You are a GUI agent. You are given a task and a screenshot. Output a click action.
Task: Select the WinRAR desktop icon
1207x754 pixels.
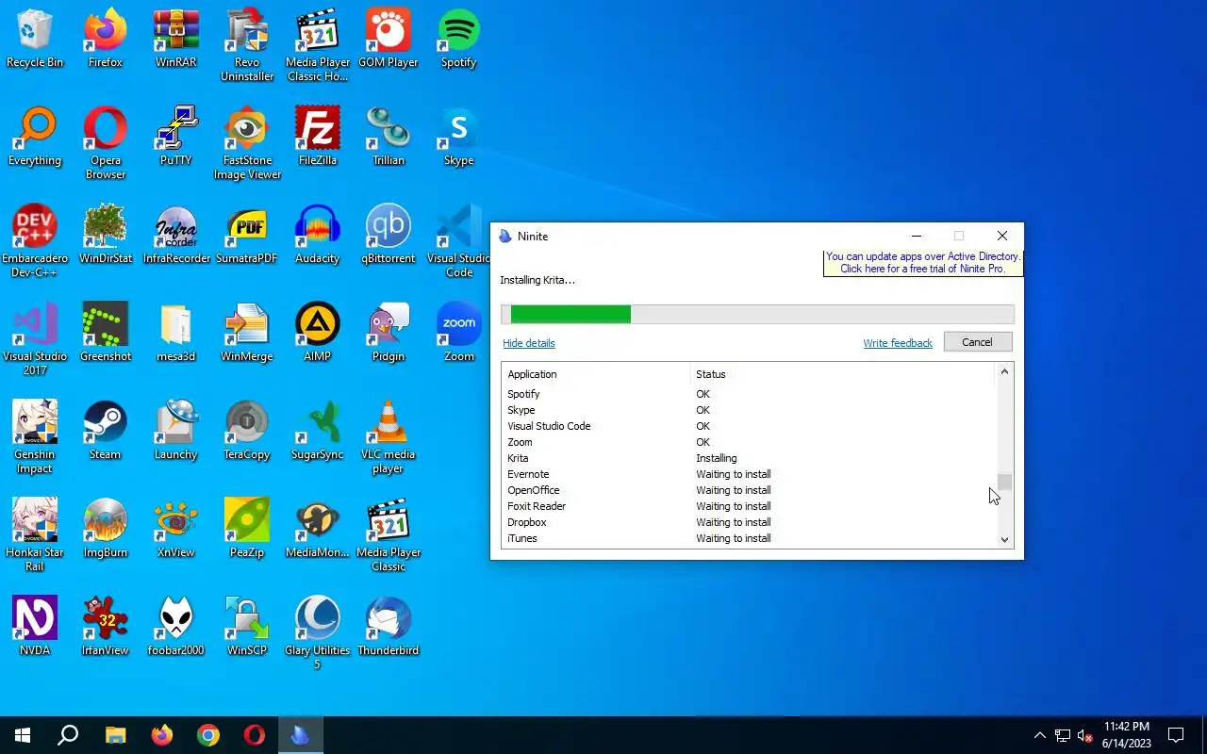click(x=176, y=39)
